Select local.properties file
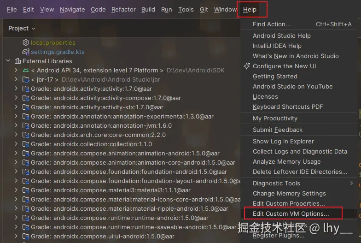This screenshot has height=243, width=361. click(53, 42)
